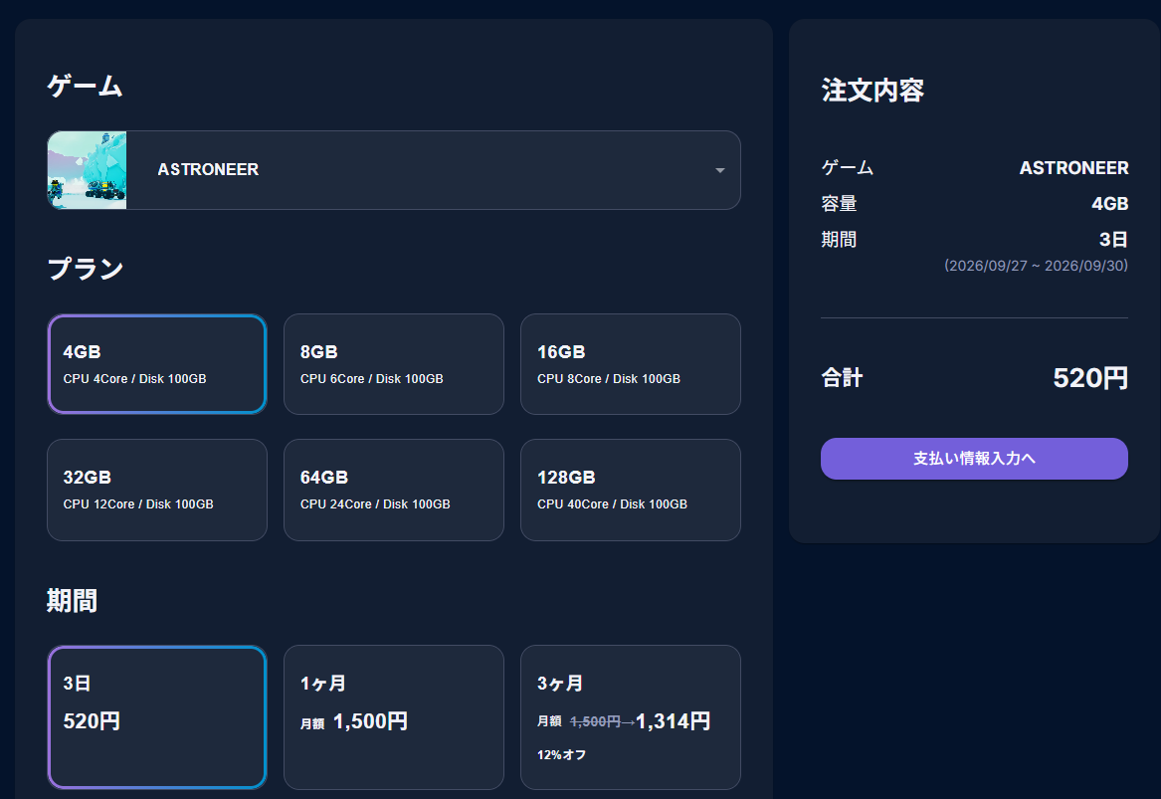Choose the 1ヶ月 1,500円 period
This screenshot has width=1161, height=799.
point(394,717)
